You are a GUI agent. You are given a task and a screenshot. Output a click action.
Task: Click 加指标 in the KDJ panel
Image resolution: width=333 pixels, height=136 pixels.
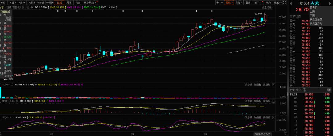[x=257, y=117]
